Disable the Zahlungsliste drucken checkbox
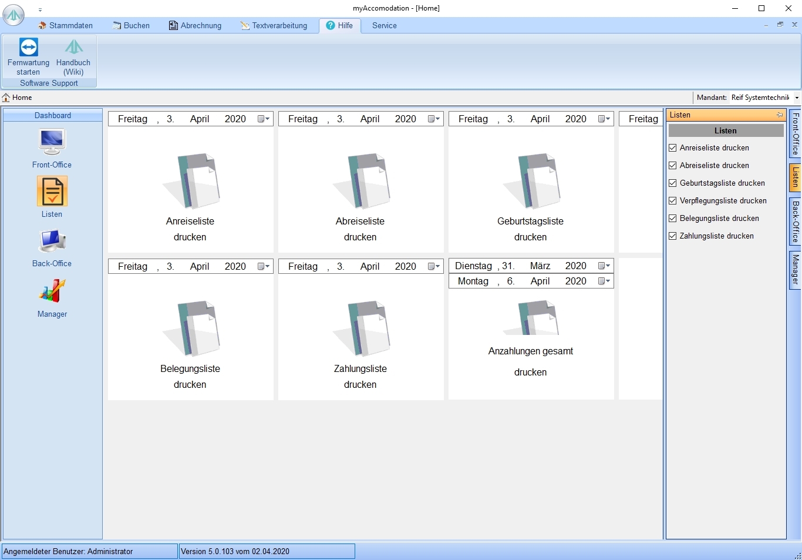Image resolution: width=802 pixels, height=560 pixels. coord(673,236)
